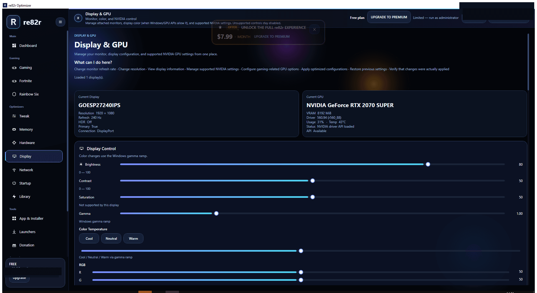The height and width of the screenshot is (293, 537).
Task: Click 'Loaded 1 display(s).' status text
Action: pyautogui.click(x=89, y=77)
